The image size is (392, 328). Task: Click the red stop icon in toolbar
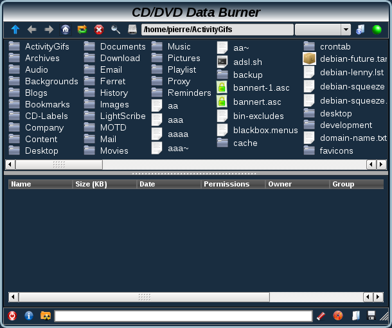tap(99, 30)
